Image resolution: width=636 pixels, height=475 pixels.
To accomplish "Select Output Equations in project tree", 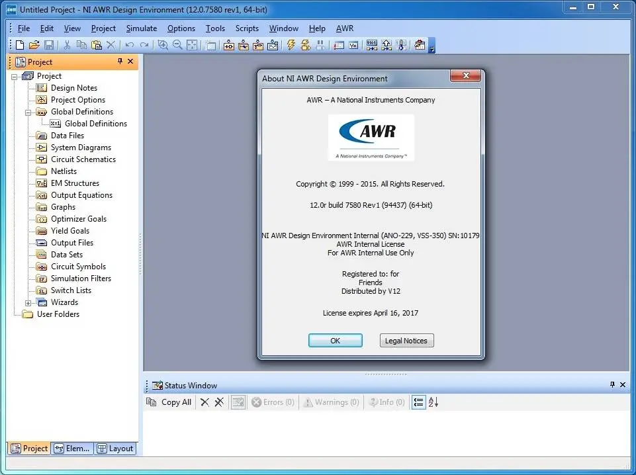I will (81, 195).
